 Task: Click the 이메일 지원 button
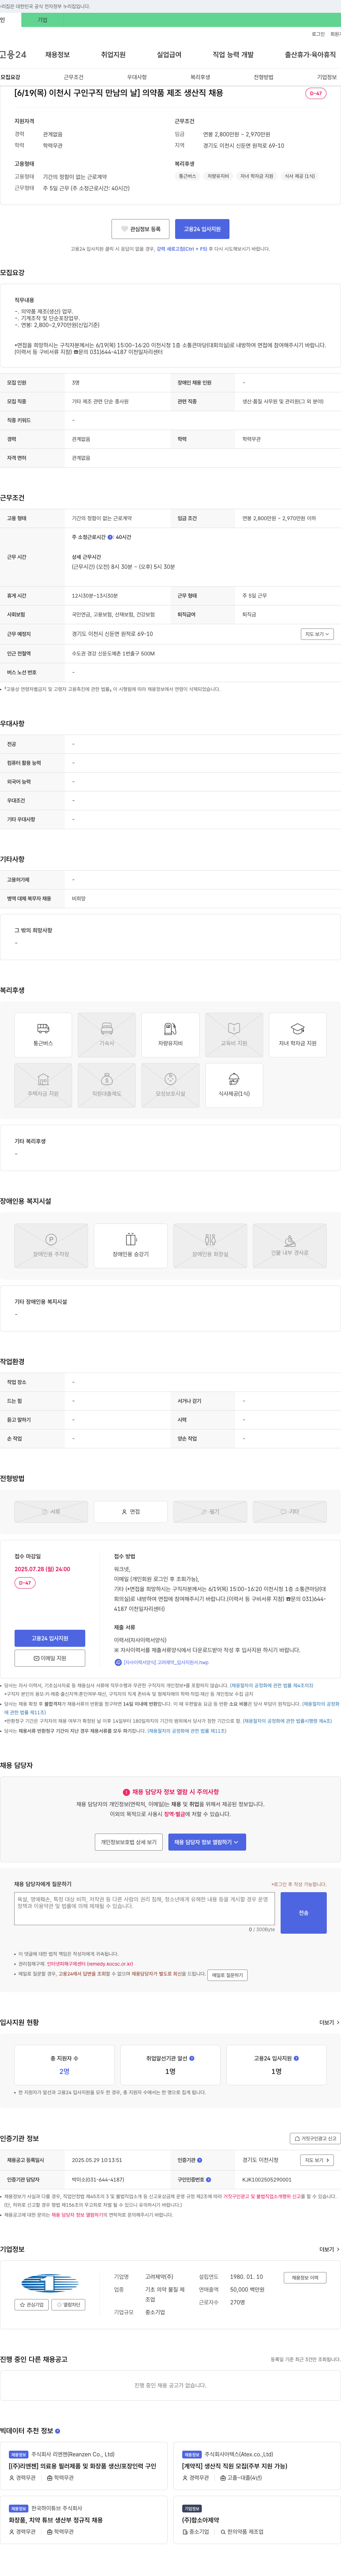(x=50, y=1658)
